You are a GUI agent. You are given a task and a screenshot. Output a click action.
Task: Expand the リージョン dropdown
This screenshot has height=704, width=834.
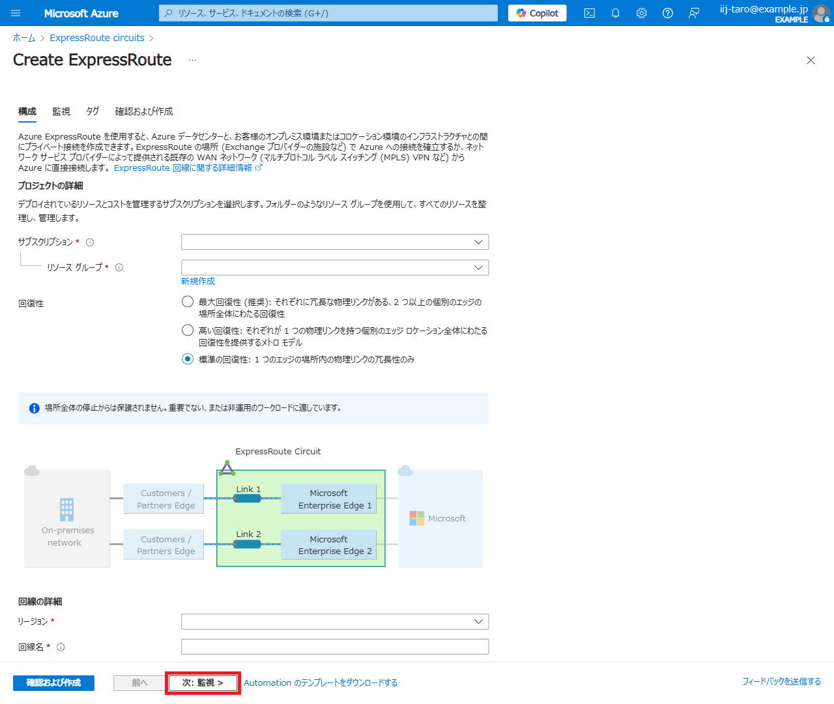pos(335,622)
